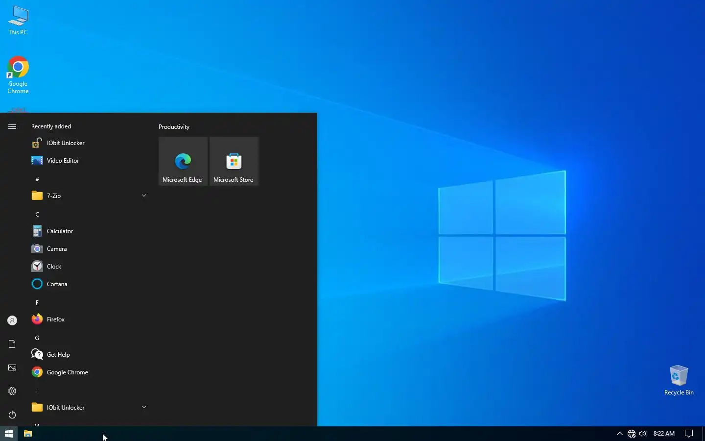
Task: Select the Recycle Bin desktop icon
Action: coord(679,380)
